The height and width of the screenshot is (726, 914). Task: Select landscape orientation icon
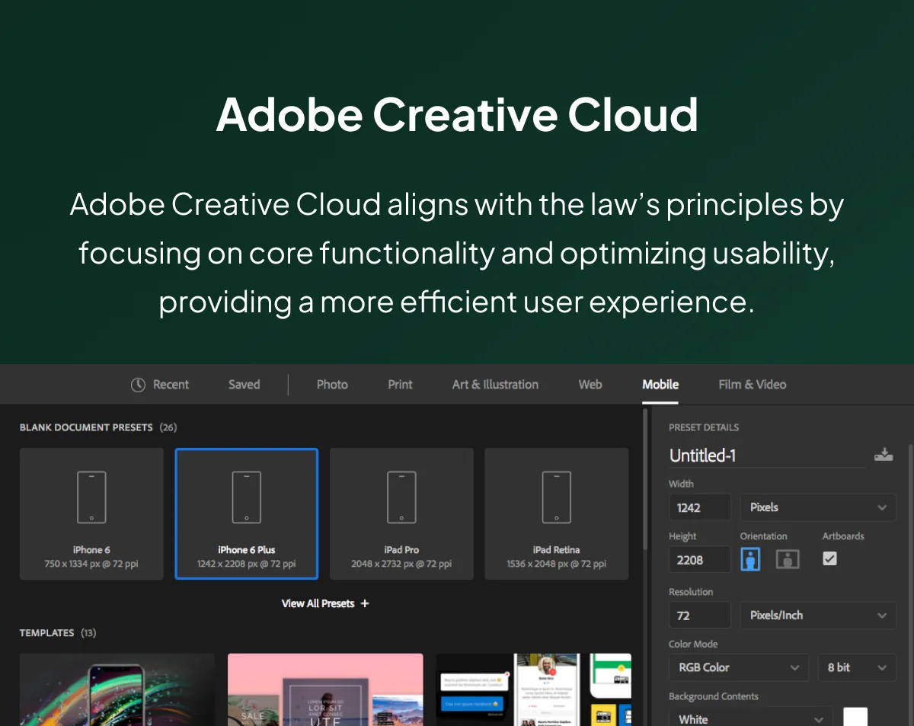(788, 559)
